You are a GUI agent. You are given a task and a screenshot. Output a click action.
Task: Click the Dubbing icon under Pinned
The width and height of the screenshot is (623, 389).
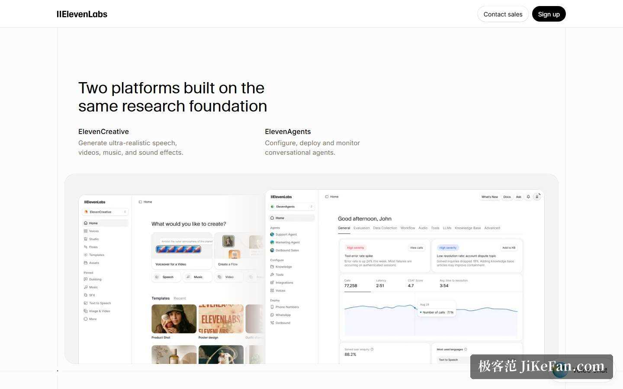pyautogui.click(x=86, y=279)
